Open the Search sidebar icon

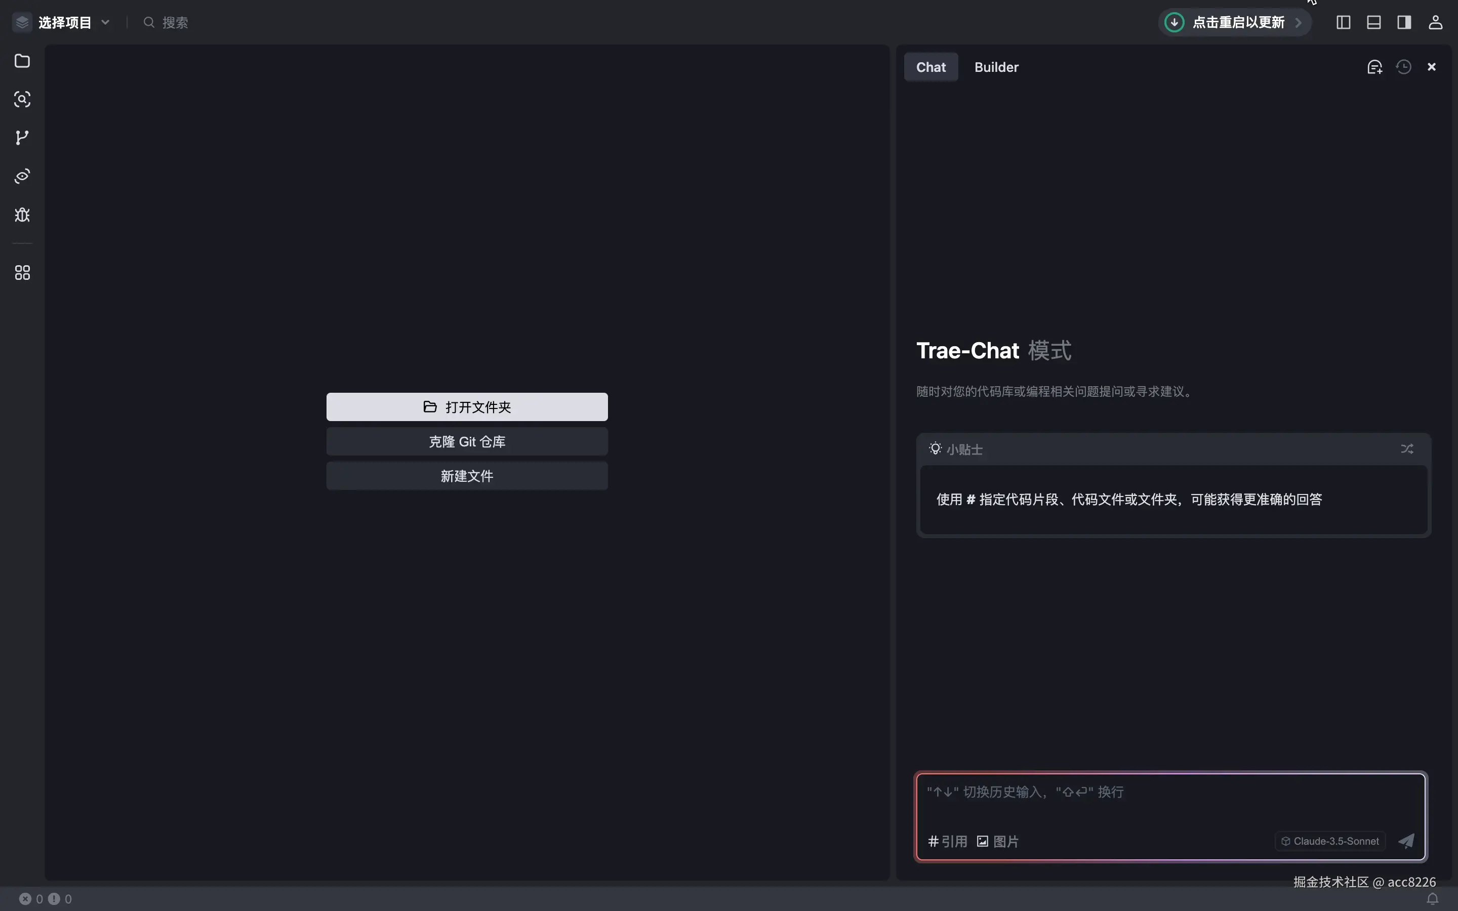click(x=22, y=99)
